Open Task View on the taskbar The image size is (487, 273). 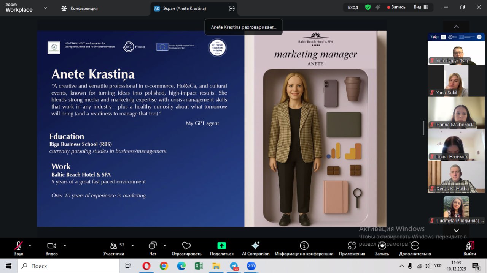click(x=128, y=266)
